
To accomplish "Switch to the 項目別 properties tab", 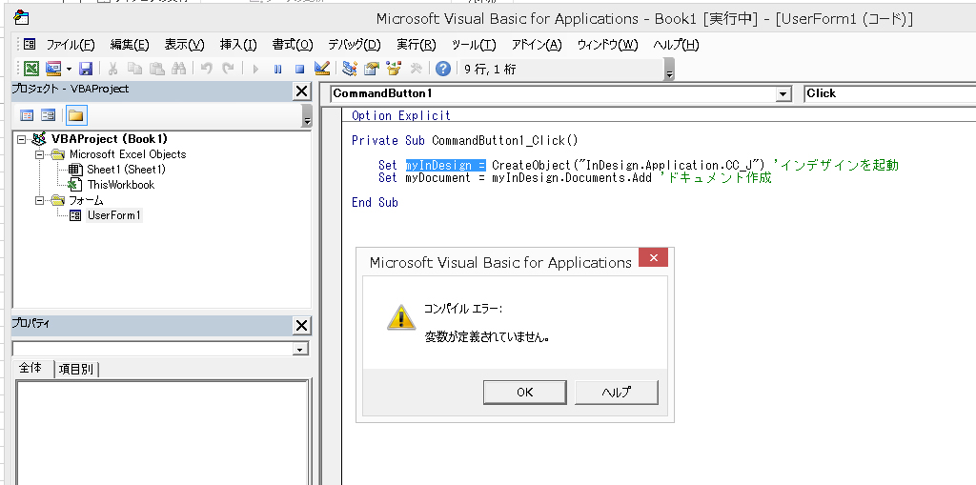I will click(76, 369).
